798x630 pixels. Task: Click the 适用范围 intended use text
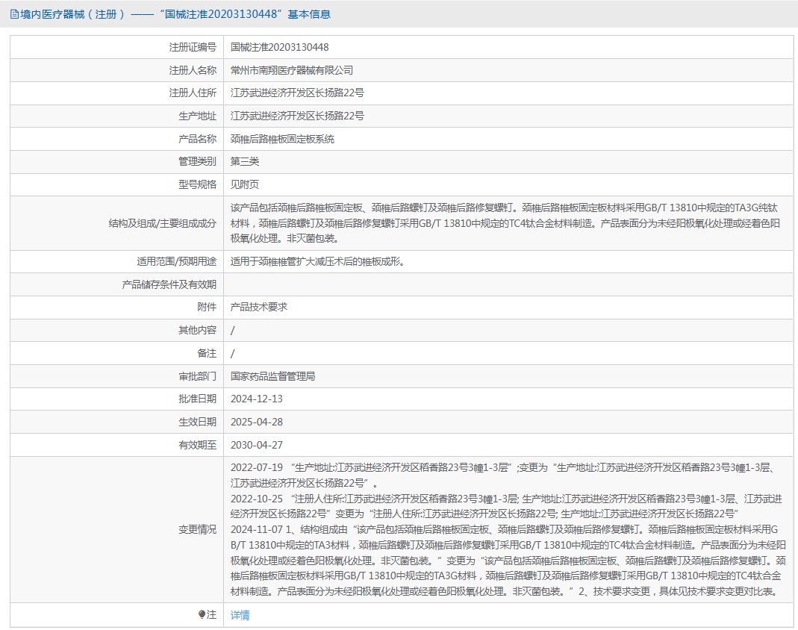pos(317,261)
